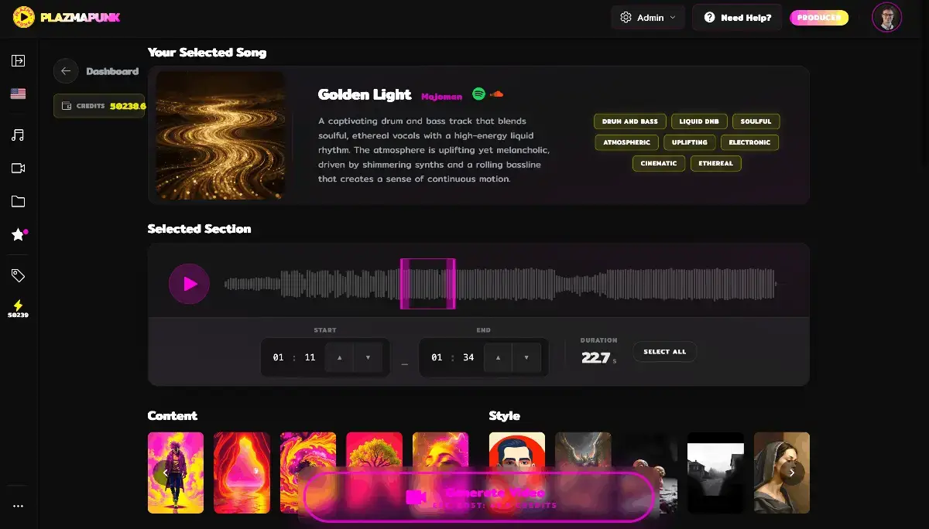This screenshot has width=929, height=529.
Task: Expand the left sidebar panel
Action: tap(18, 60)
